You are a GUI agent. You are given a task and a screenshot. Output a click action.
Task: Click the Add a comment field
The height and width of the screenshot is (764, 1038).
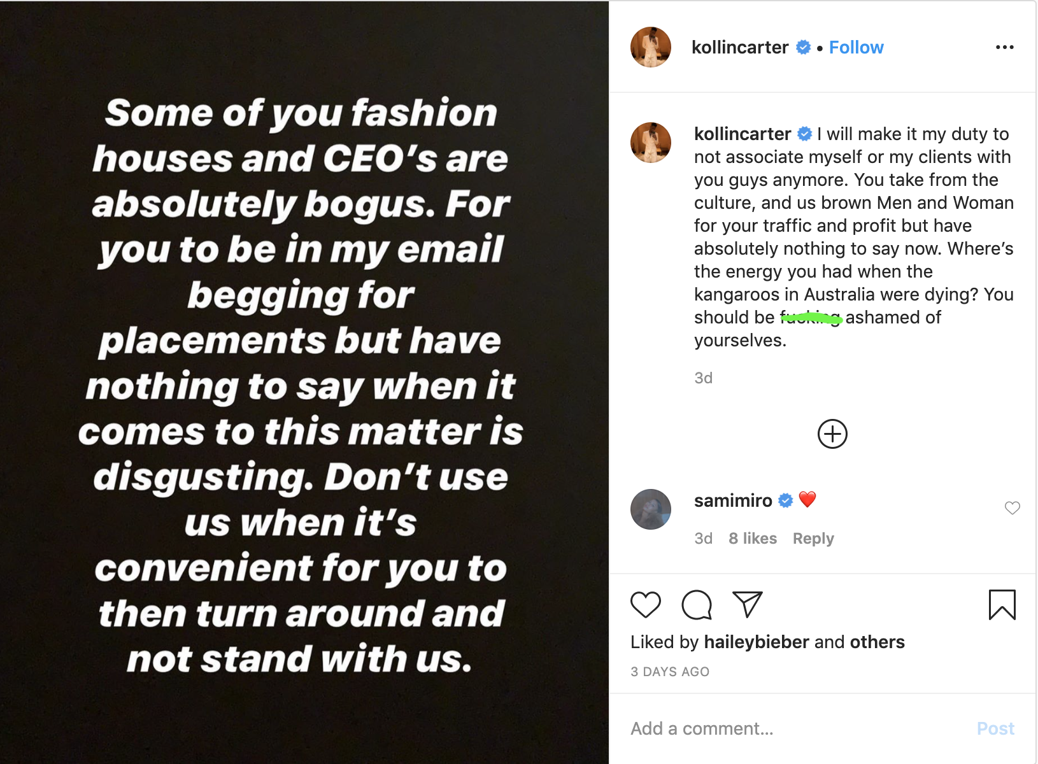796,728
